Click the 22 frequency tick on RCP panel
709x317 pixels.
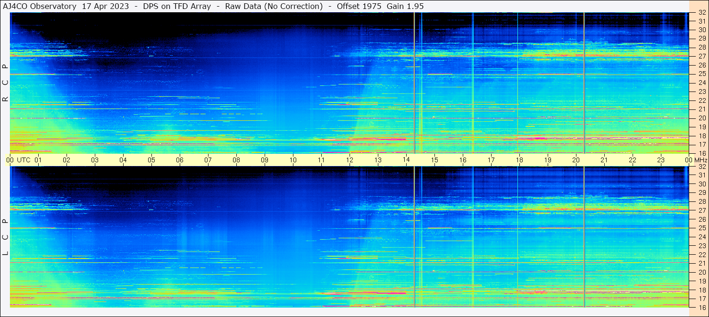pos(701,100)
